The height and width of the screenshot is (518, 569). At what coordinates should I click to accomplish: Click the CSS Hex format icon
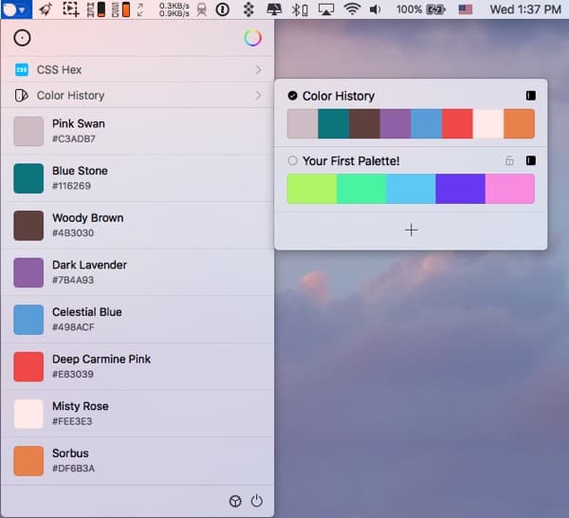22,69
